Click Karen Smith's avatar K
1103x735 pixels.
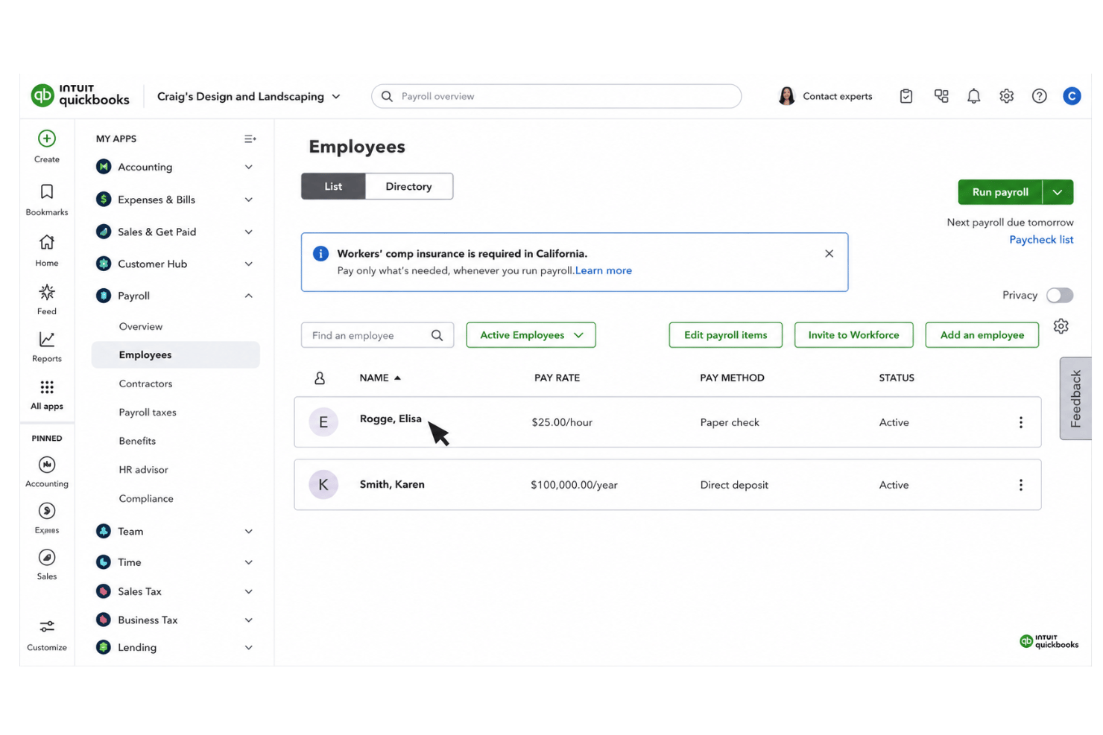[x=323, y=485]
